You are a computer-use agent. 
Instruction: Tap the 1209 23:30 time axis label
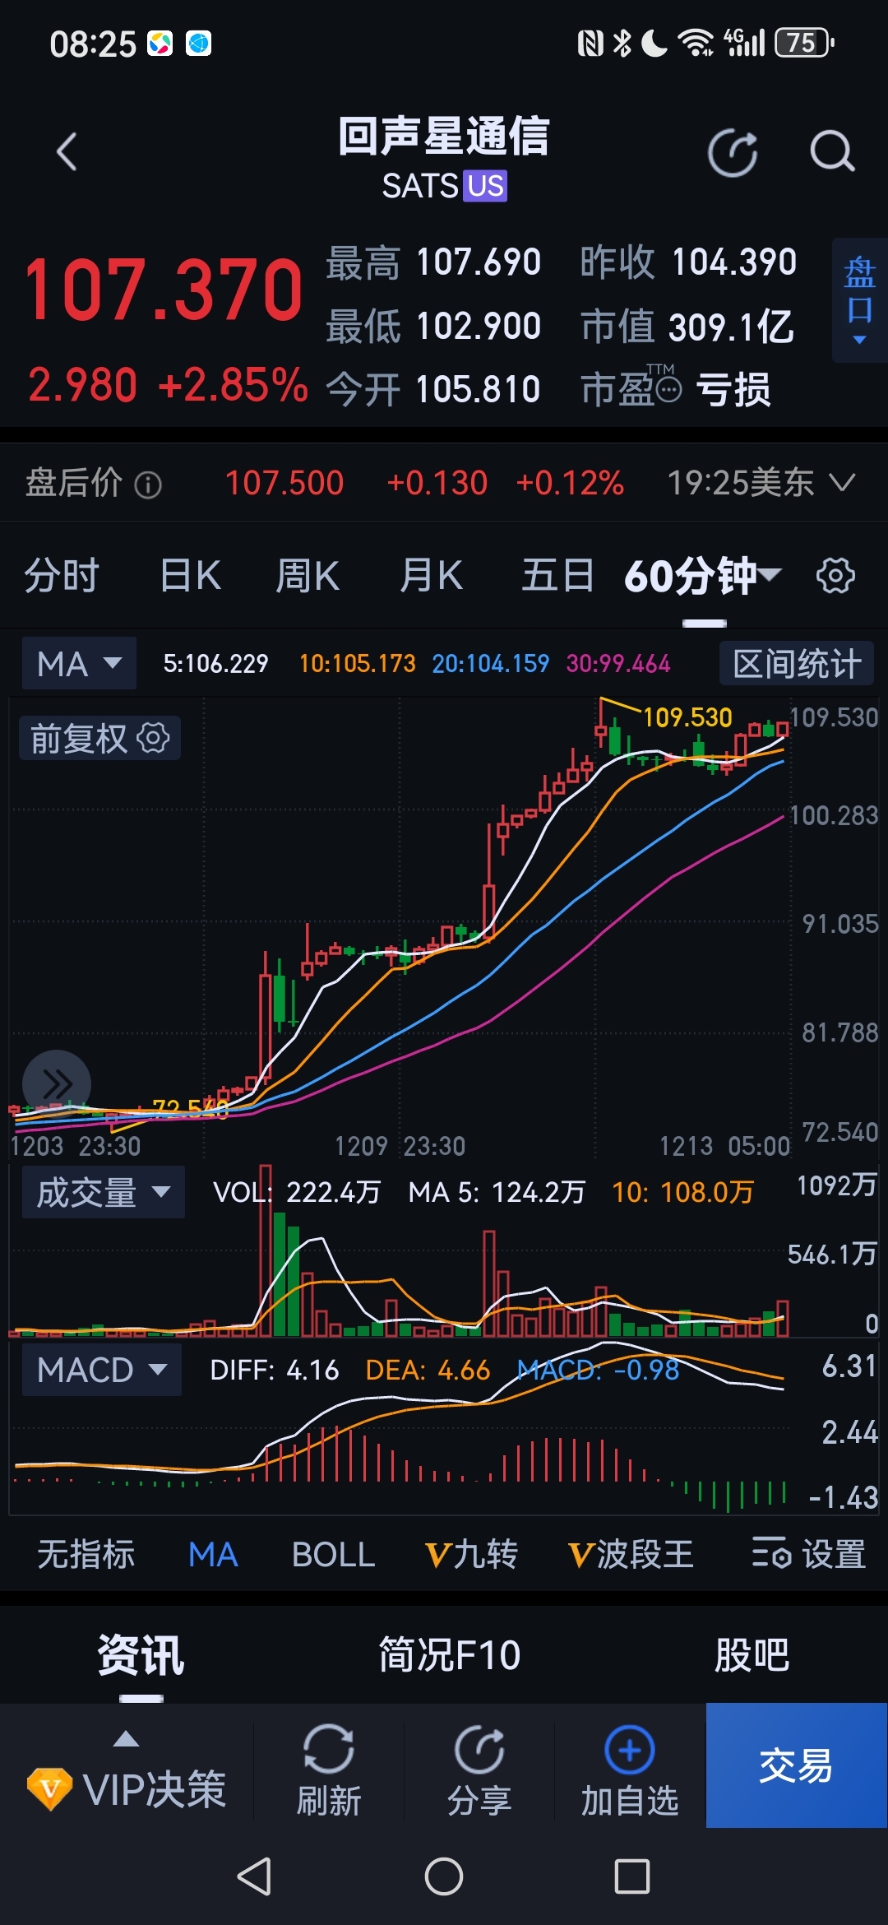coord(400,1145)
